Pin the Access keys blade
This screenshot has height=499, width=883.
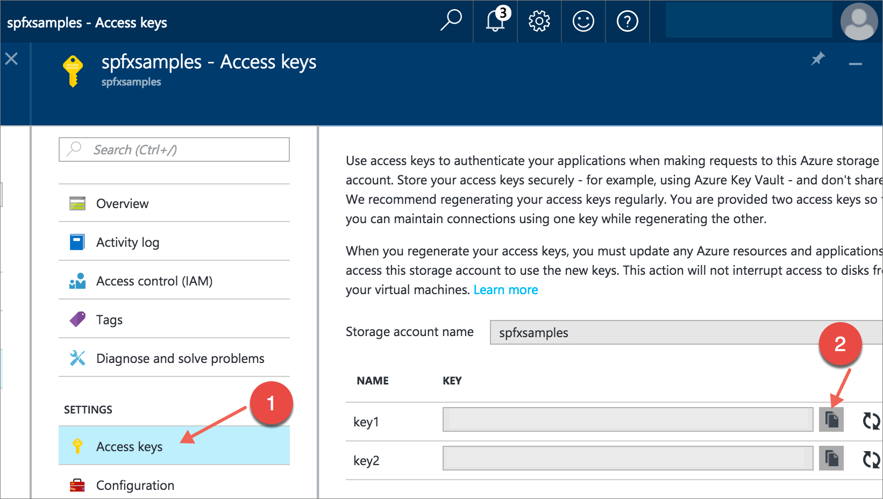818,60
